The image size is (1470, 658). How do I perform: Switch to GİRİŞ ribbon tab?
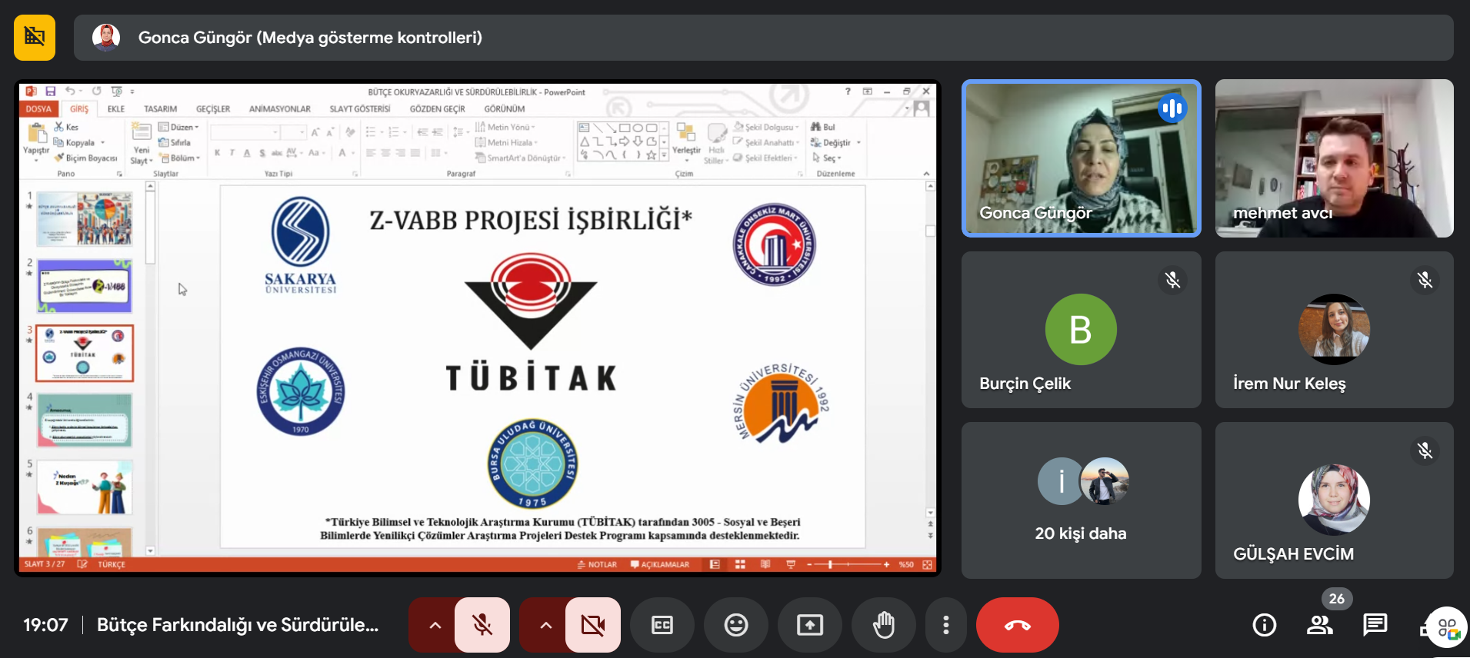[79, 109]
